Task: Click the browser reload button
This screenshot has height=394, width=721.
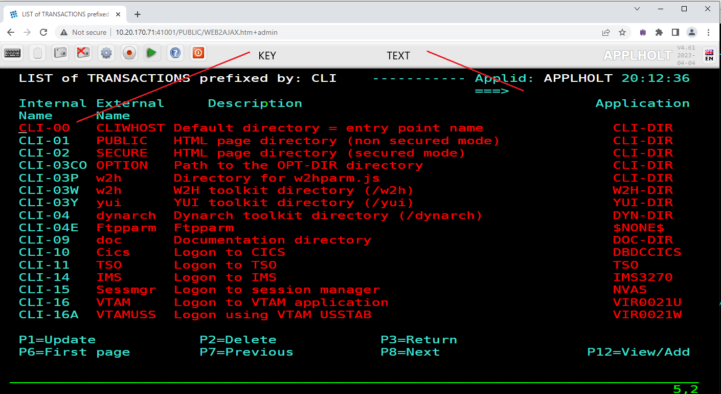Action: point(44,32)
